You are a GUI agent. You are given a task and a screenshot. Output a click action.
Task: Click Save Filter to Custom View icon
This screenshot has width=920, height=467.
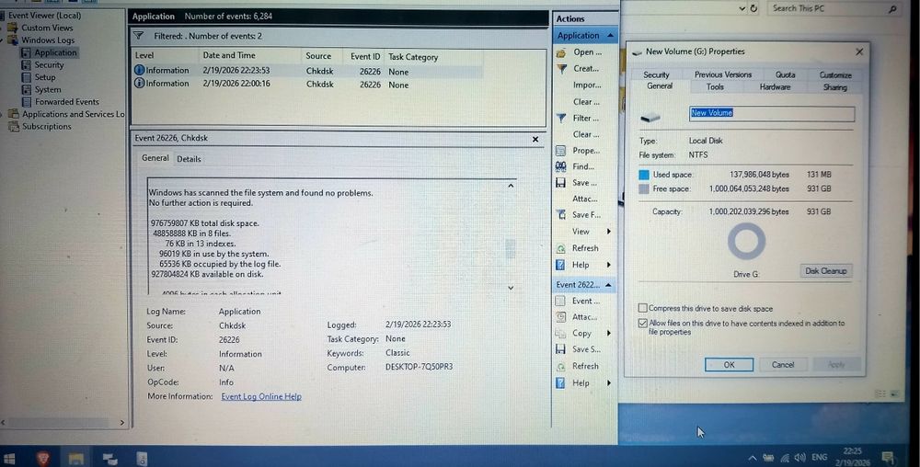561,215
